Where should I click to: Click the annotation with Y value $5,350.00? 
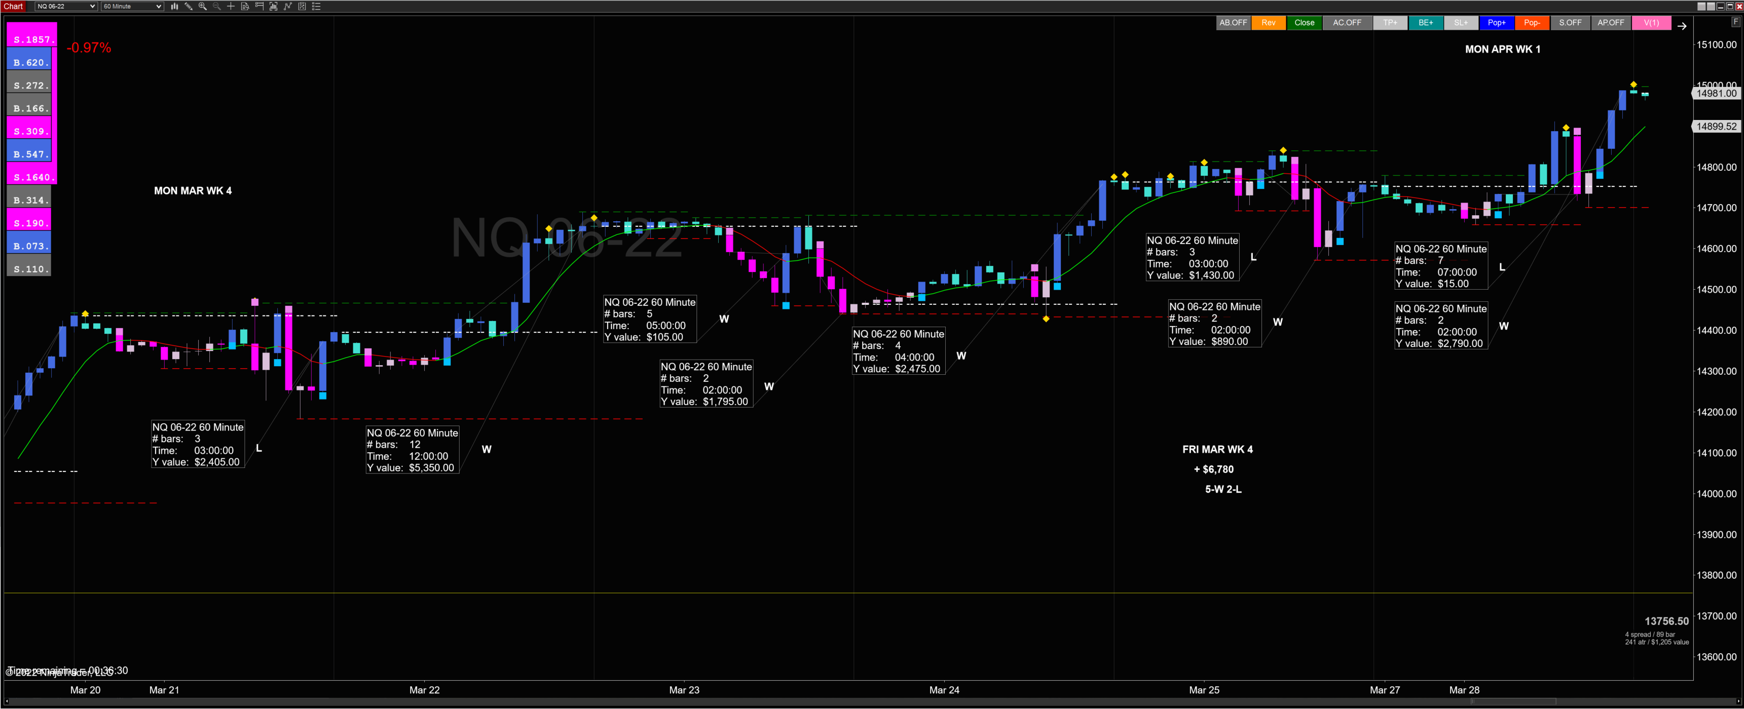pyautogui.click(x=412, y=450)
